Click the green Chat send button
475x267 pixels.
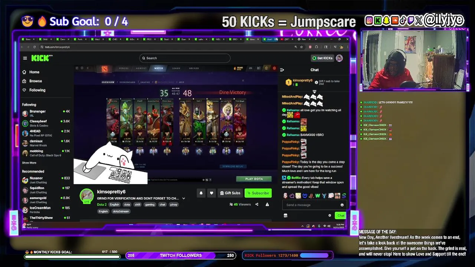coord(340,215)
